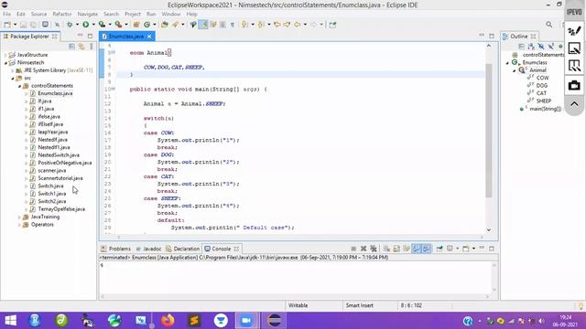586x329 pixels.
Task: Select leapYear.java in Package Explorer
Action: [53, 132]
